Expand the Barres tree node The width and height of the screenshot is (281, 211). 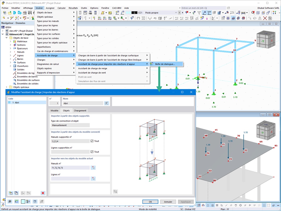click(x=10, y=59)
